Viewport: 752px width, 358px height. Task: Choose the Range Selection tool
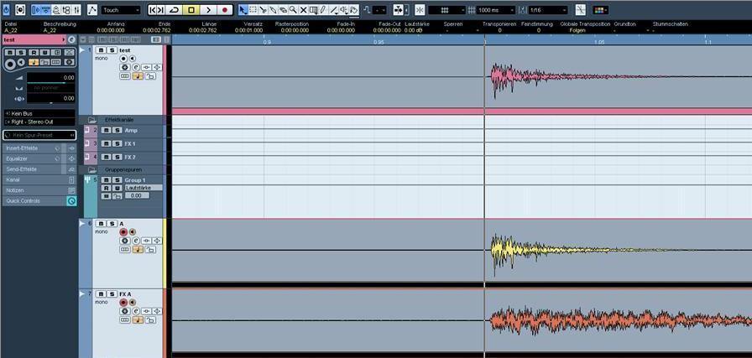253,9
